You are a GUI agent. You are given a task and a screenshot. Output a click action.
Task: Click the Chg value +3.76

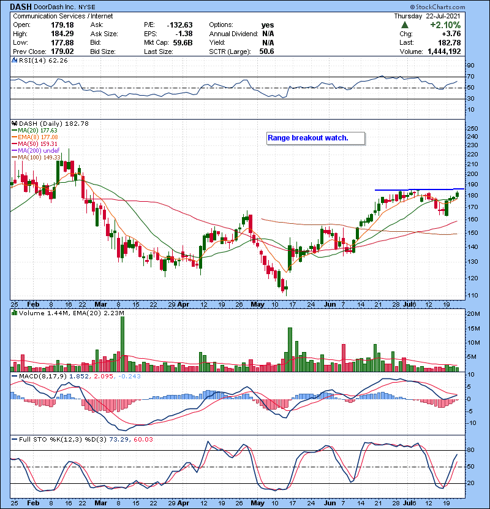coord(451,34)
